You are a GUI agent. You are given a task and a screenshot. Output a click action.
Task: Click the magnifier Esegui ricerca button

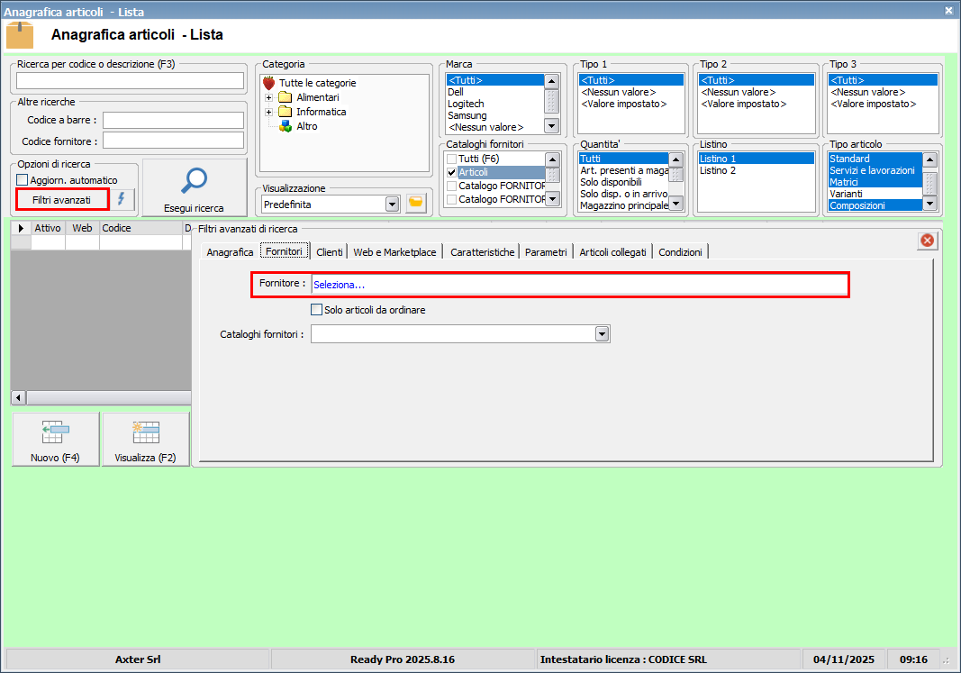[x=195, y=187]
